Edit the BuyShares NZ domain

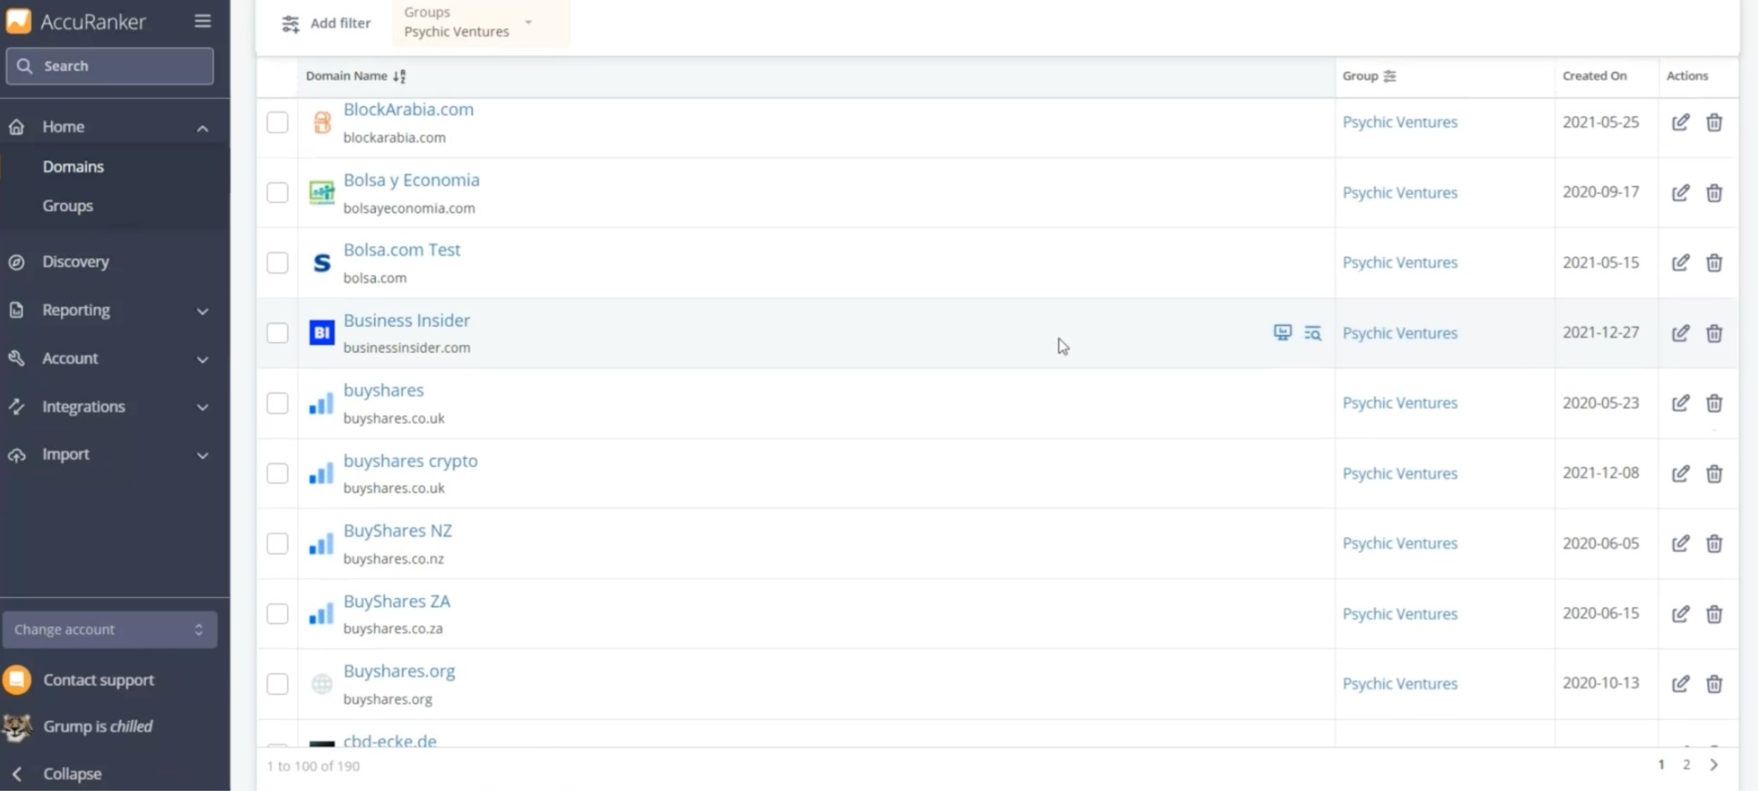coord(1680,543)
